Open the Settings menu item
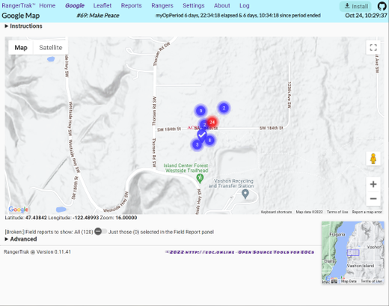Image resolution: width=389 pixels, height=306 pixels. (194, 5)
